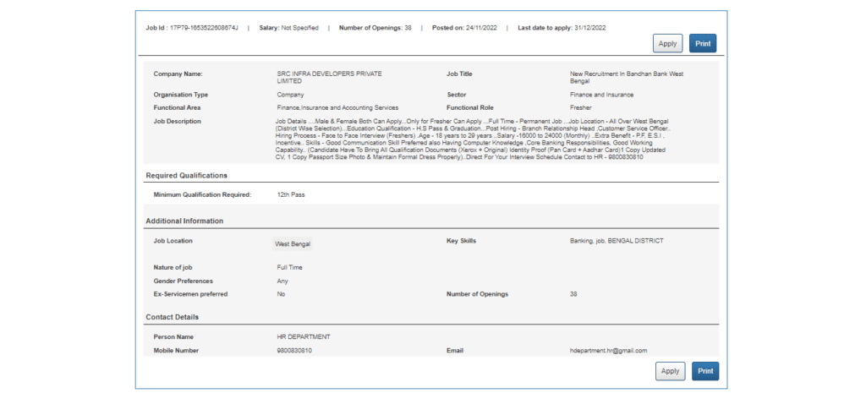The height and width of the screenshot is (415, 866).
Task: Click the top Print button
Action: tap(703, 44)
